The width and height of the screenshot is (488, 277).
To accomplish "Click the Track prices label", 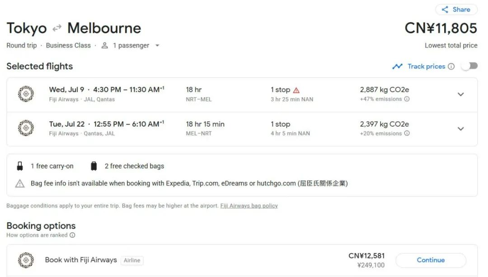I will click(x=427, y=66).
